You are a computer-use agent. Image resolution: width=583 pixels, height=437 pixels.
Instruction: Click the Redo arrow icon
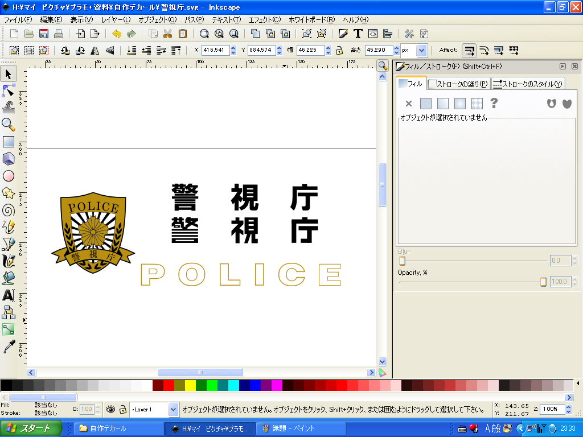pos(132,34)
